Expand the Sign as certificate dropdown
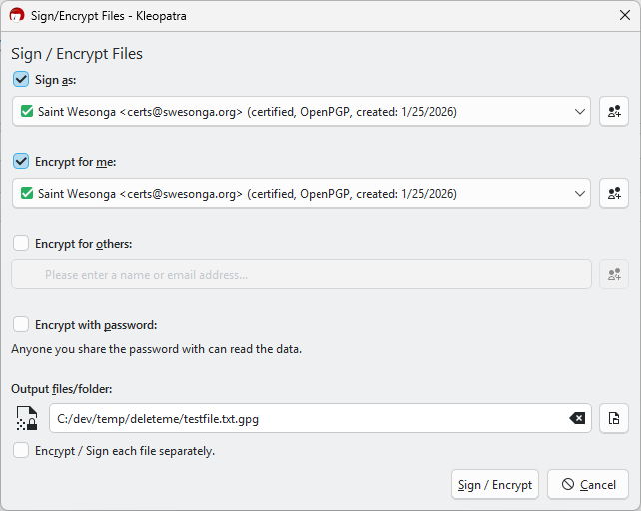 (580, 112)
